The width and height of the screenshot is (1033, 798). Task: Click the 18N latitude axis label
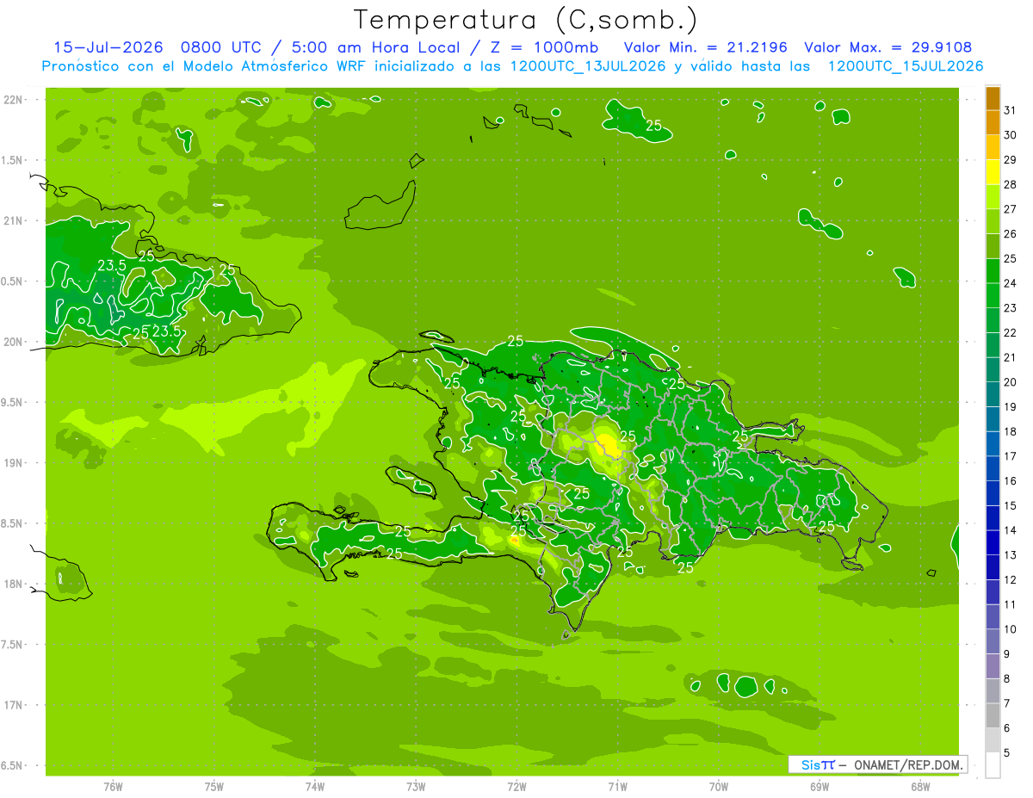coord(14,584)
